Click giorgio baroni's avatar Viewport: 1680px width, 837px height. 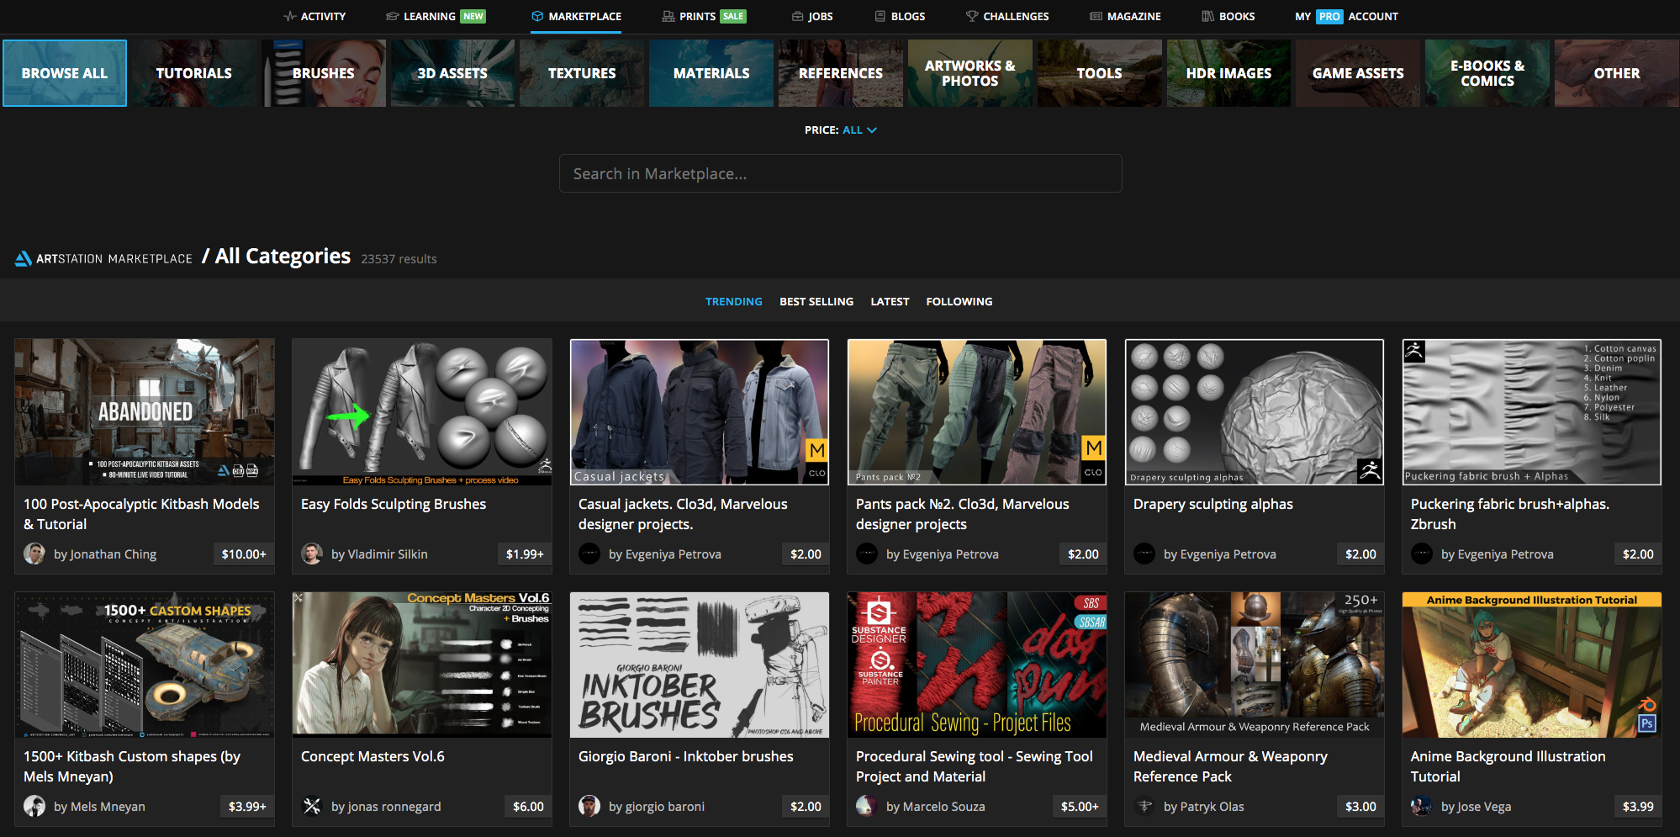[x=589, y=806]
